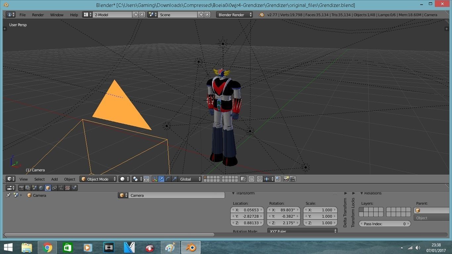Open the Window menu
452x254 pixels.
click(x=57, y=15)
